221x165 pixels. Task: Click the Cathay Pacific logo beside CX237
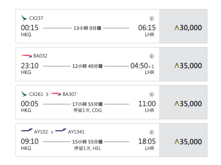24,17
